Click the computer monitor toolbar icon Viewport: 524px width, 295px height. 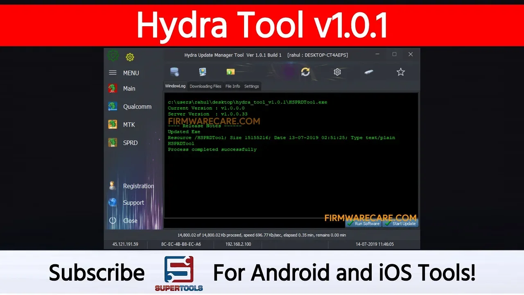click(x=203, y=72)
